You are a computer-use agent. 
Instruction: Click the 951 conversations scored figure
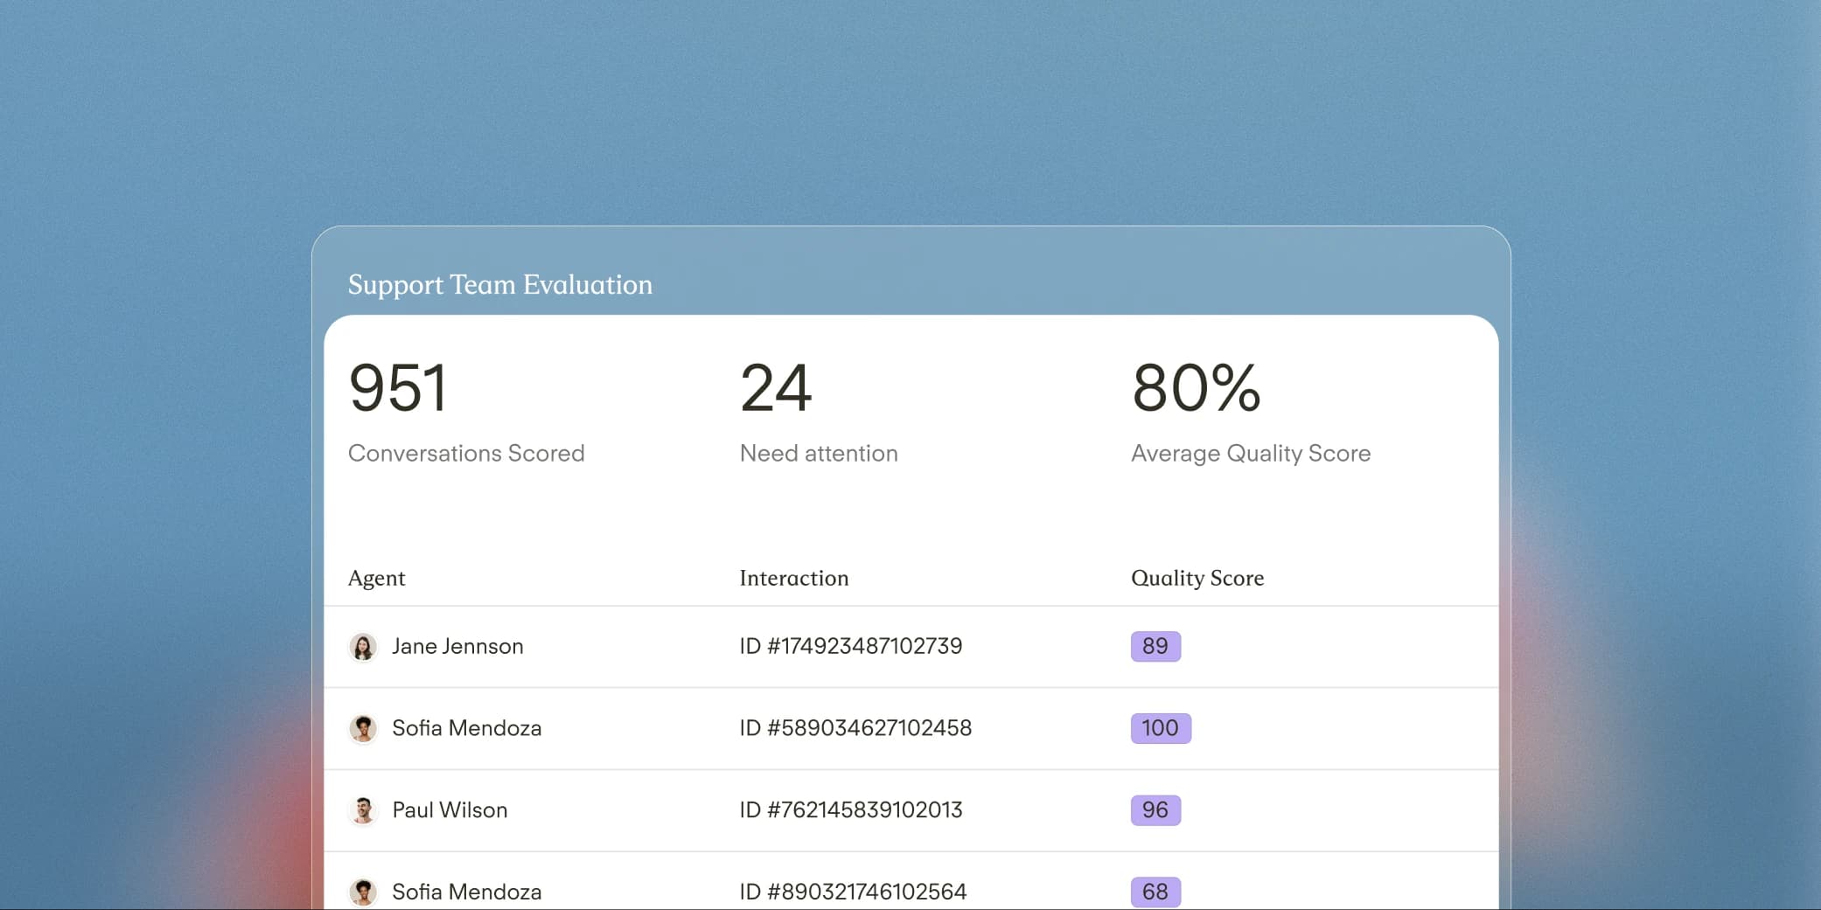pos(398,388)
